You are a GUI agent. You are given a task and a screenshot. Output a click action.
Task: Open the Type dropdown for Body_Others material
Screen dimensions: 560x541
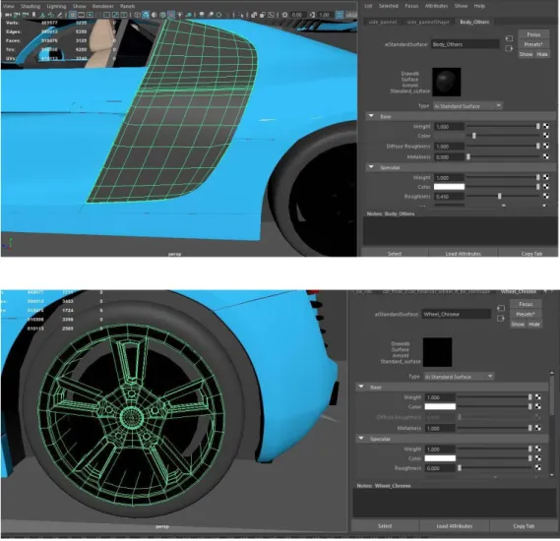click(467, 106)
